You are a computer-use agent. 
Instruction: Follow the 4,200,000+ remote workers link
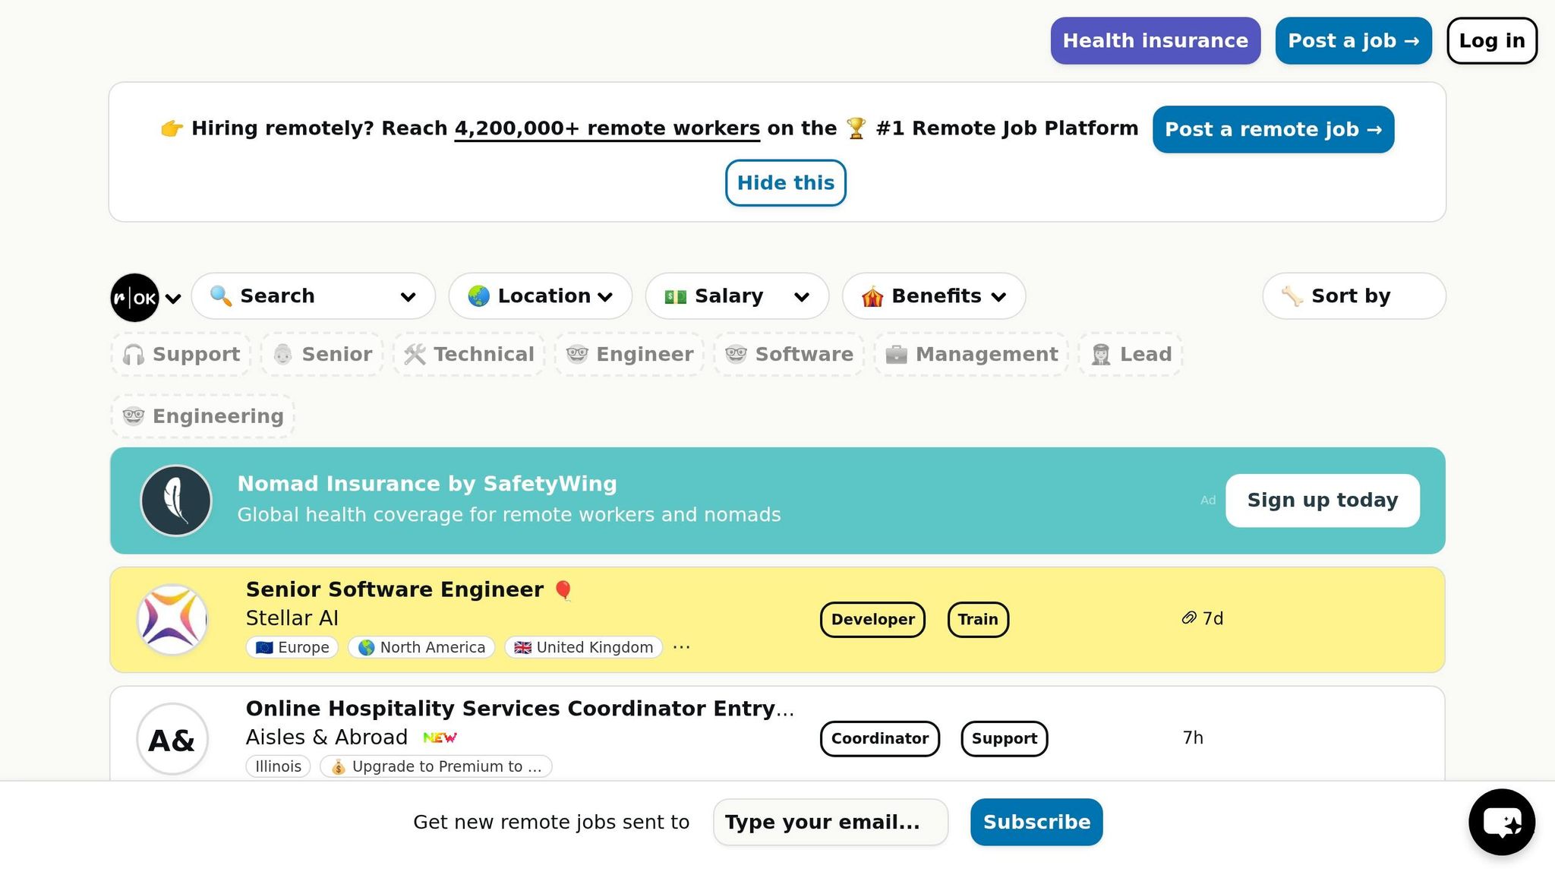tap(607, 129)
